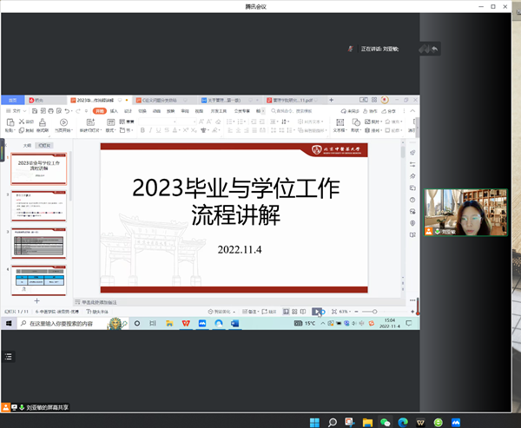Screen dimensions: 521x428
Task: Select the 插入 ribbon tab
Action: point(114,111)
